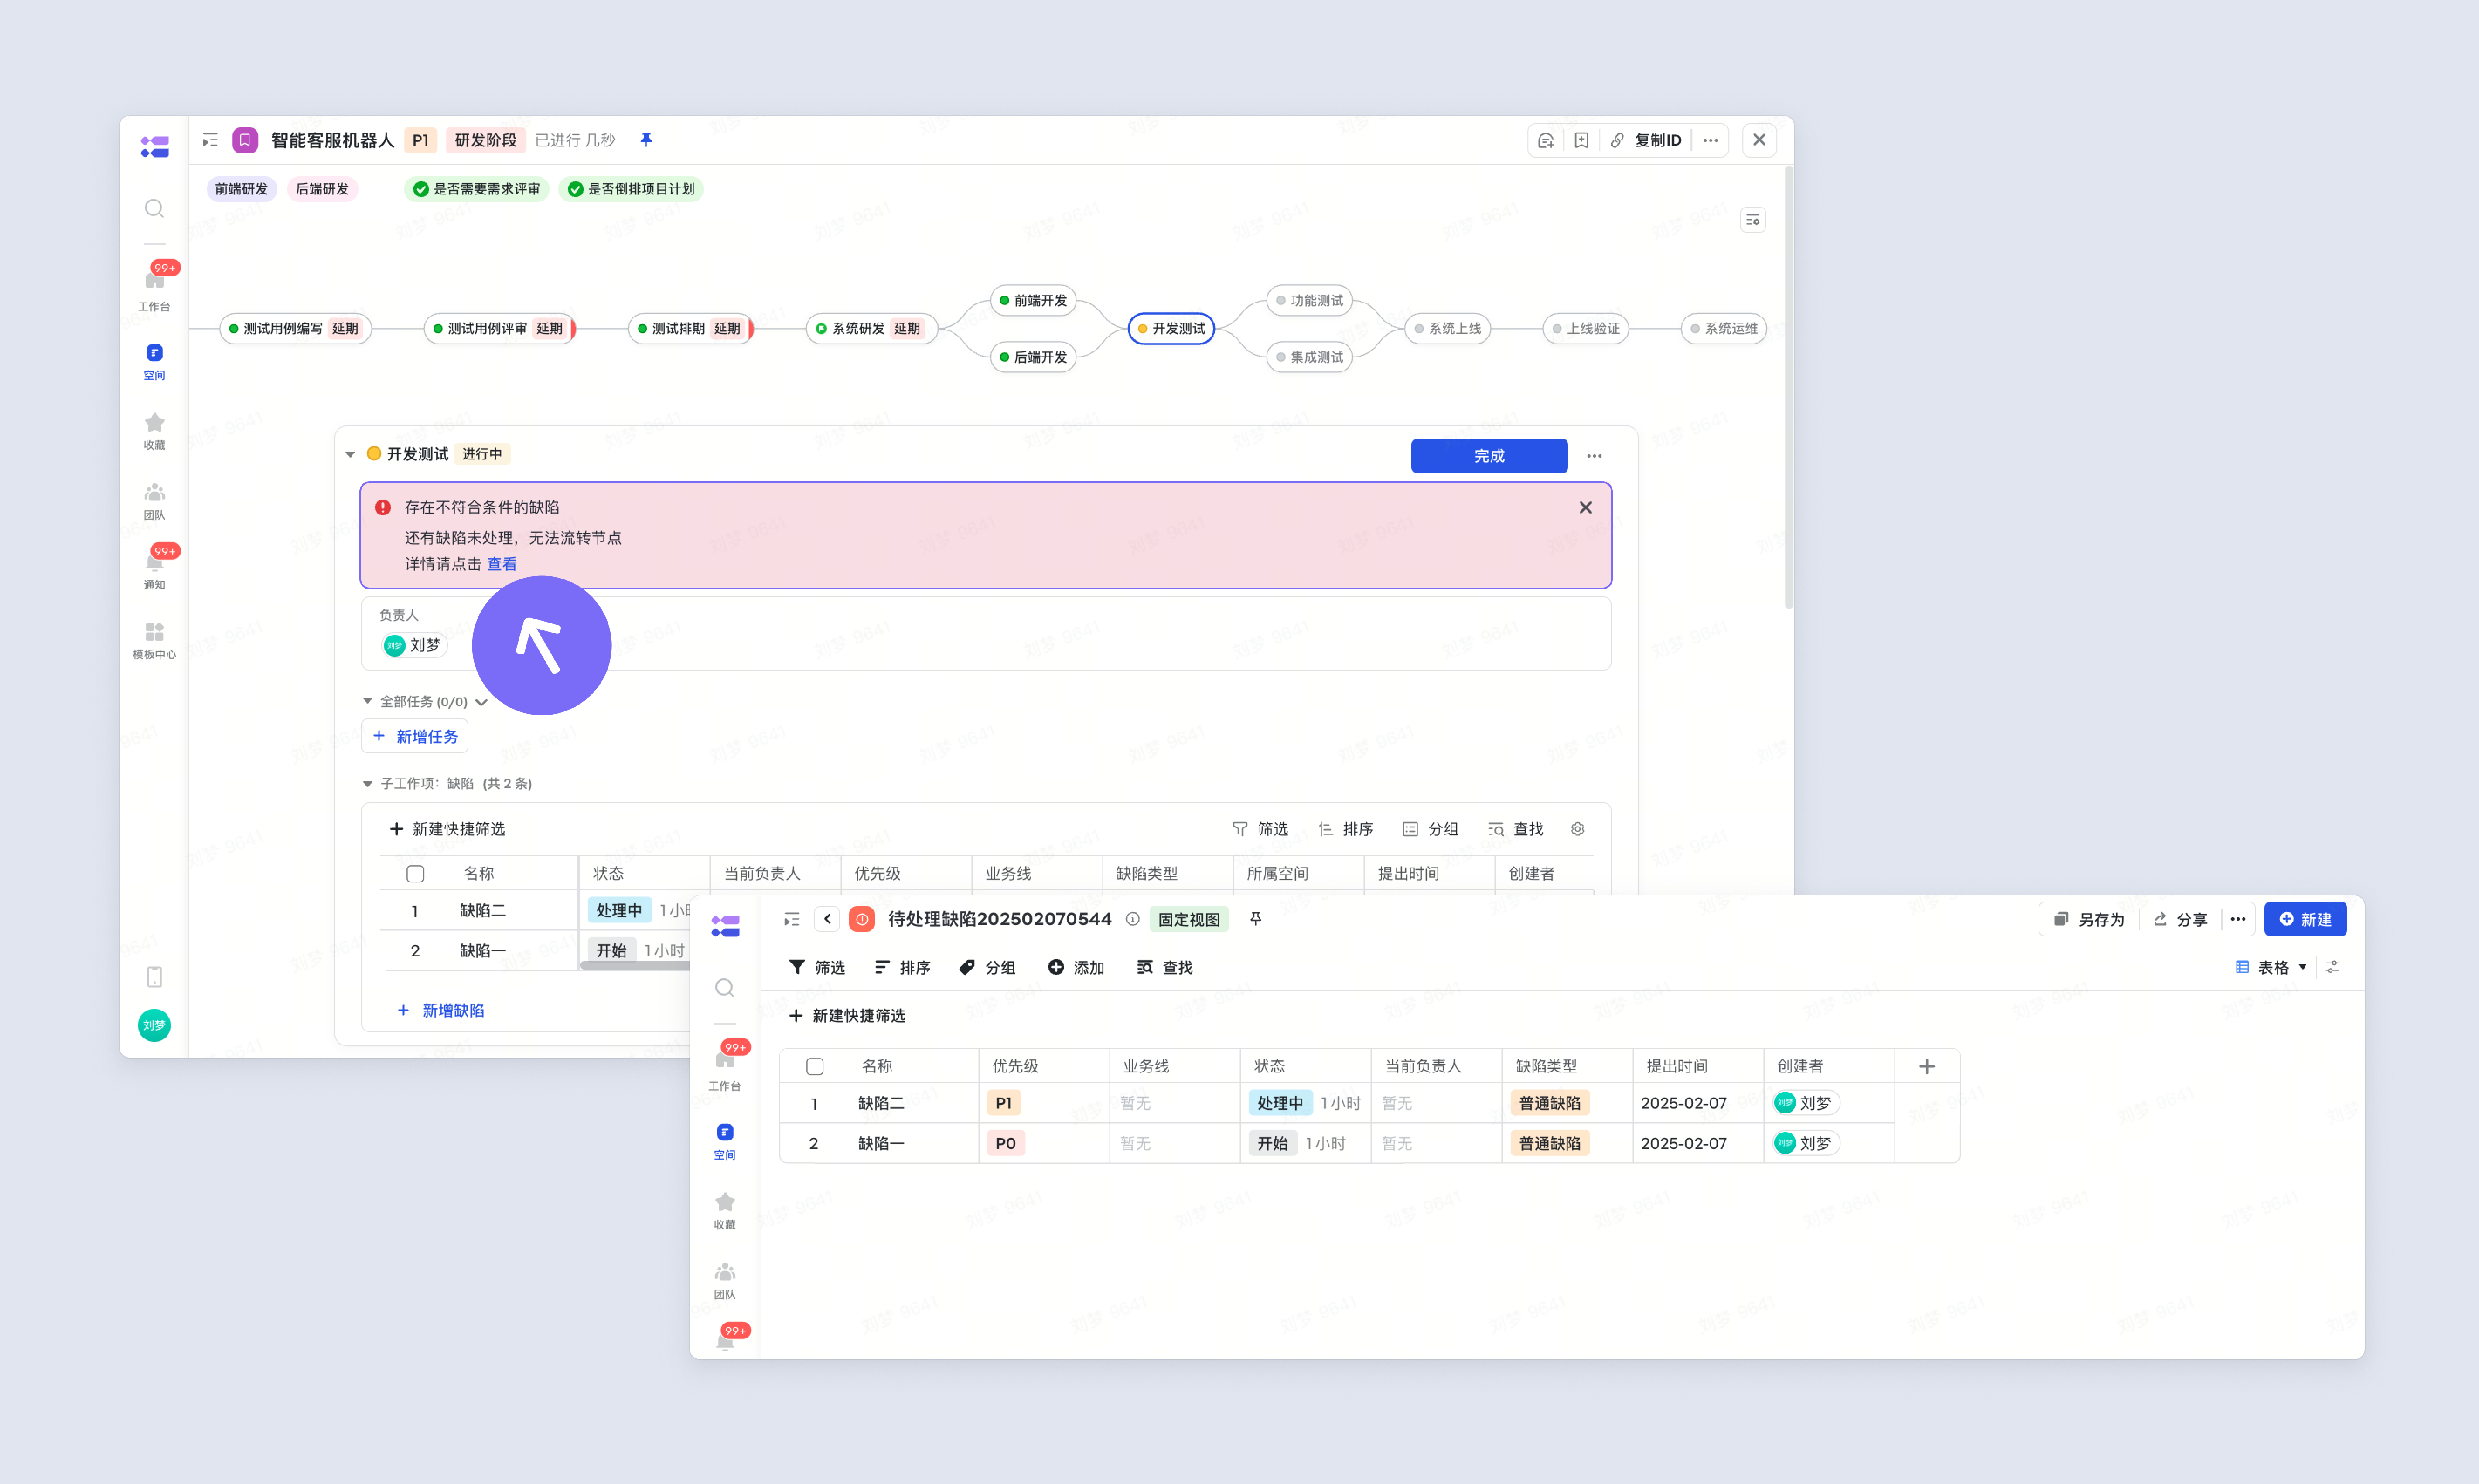Open the dropdown chevron after 全部任务 (0/0)

[x=481, y=702]
